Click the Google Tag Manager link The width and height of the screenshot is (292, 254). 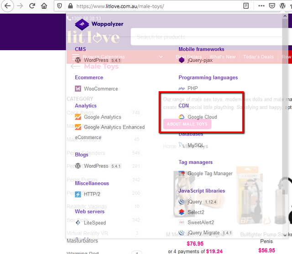pos(210,173)
